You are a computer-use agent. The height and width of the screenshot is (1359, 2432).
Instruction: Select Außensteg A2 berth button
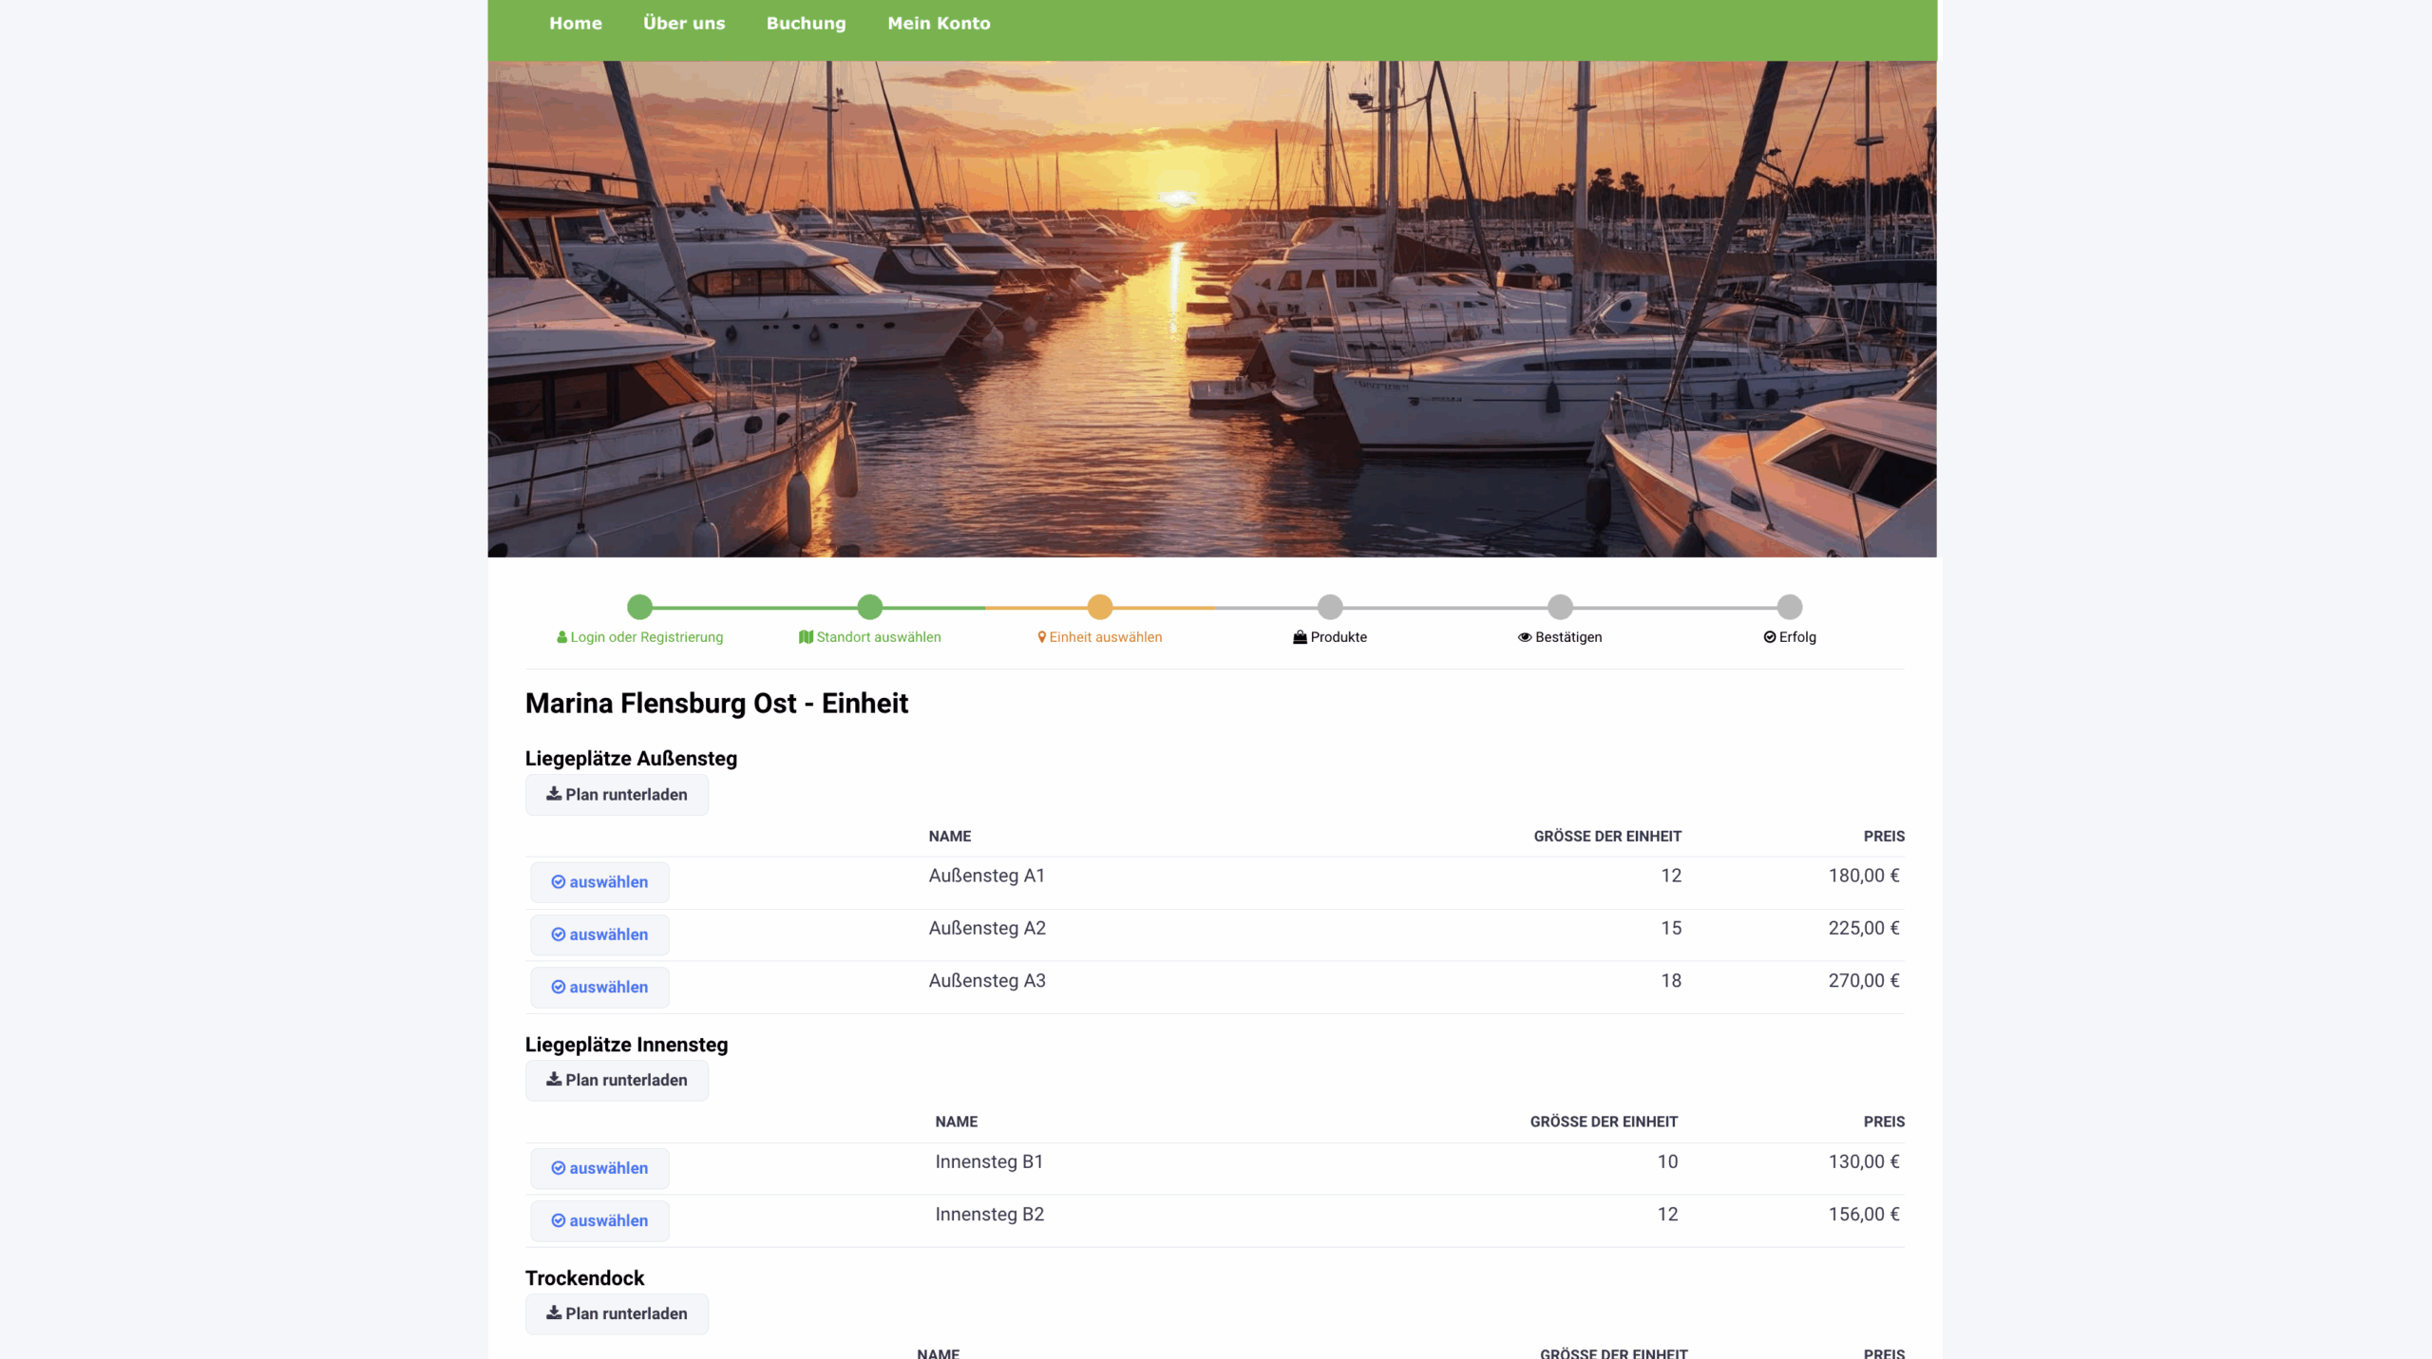point(599,935)
